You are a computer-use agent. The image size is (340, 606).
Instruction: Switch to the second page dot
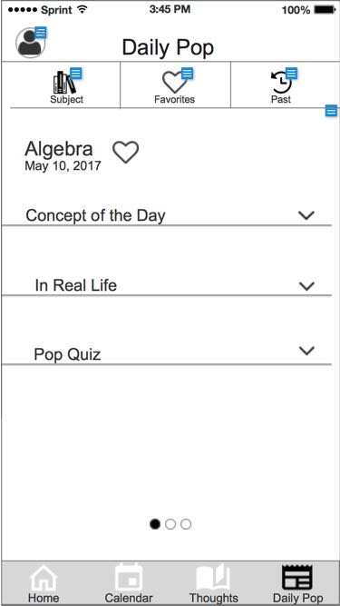170,524
